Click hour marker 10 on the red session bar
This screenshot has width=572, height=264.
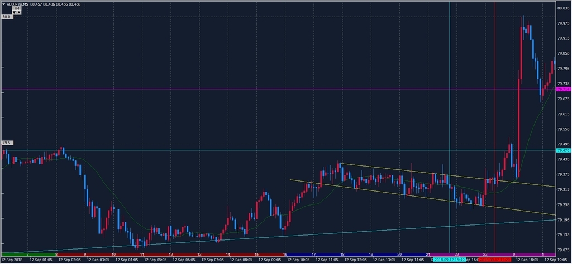(113, 254)
